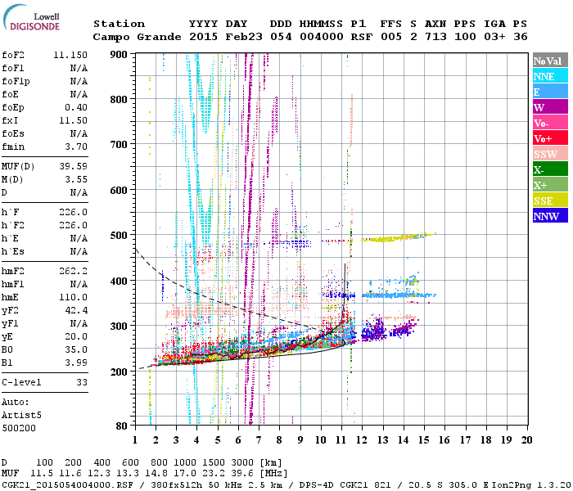Image resolution: width=573 pixels, height=491 pixels.
Task: Click the blue E trace near 370 km
Action: pos(399,295)
